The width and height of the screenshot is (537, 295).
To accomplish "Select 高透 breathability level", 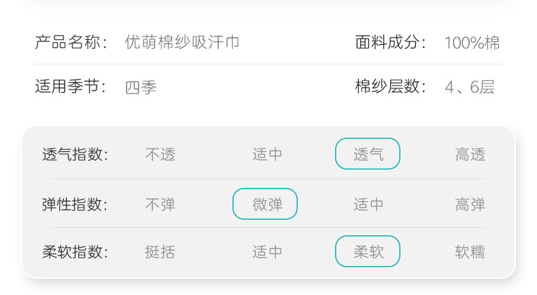I will coord(470,155).
